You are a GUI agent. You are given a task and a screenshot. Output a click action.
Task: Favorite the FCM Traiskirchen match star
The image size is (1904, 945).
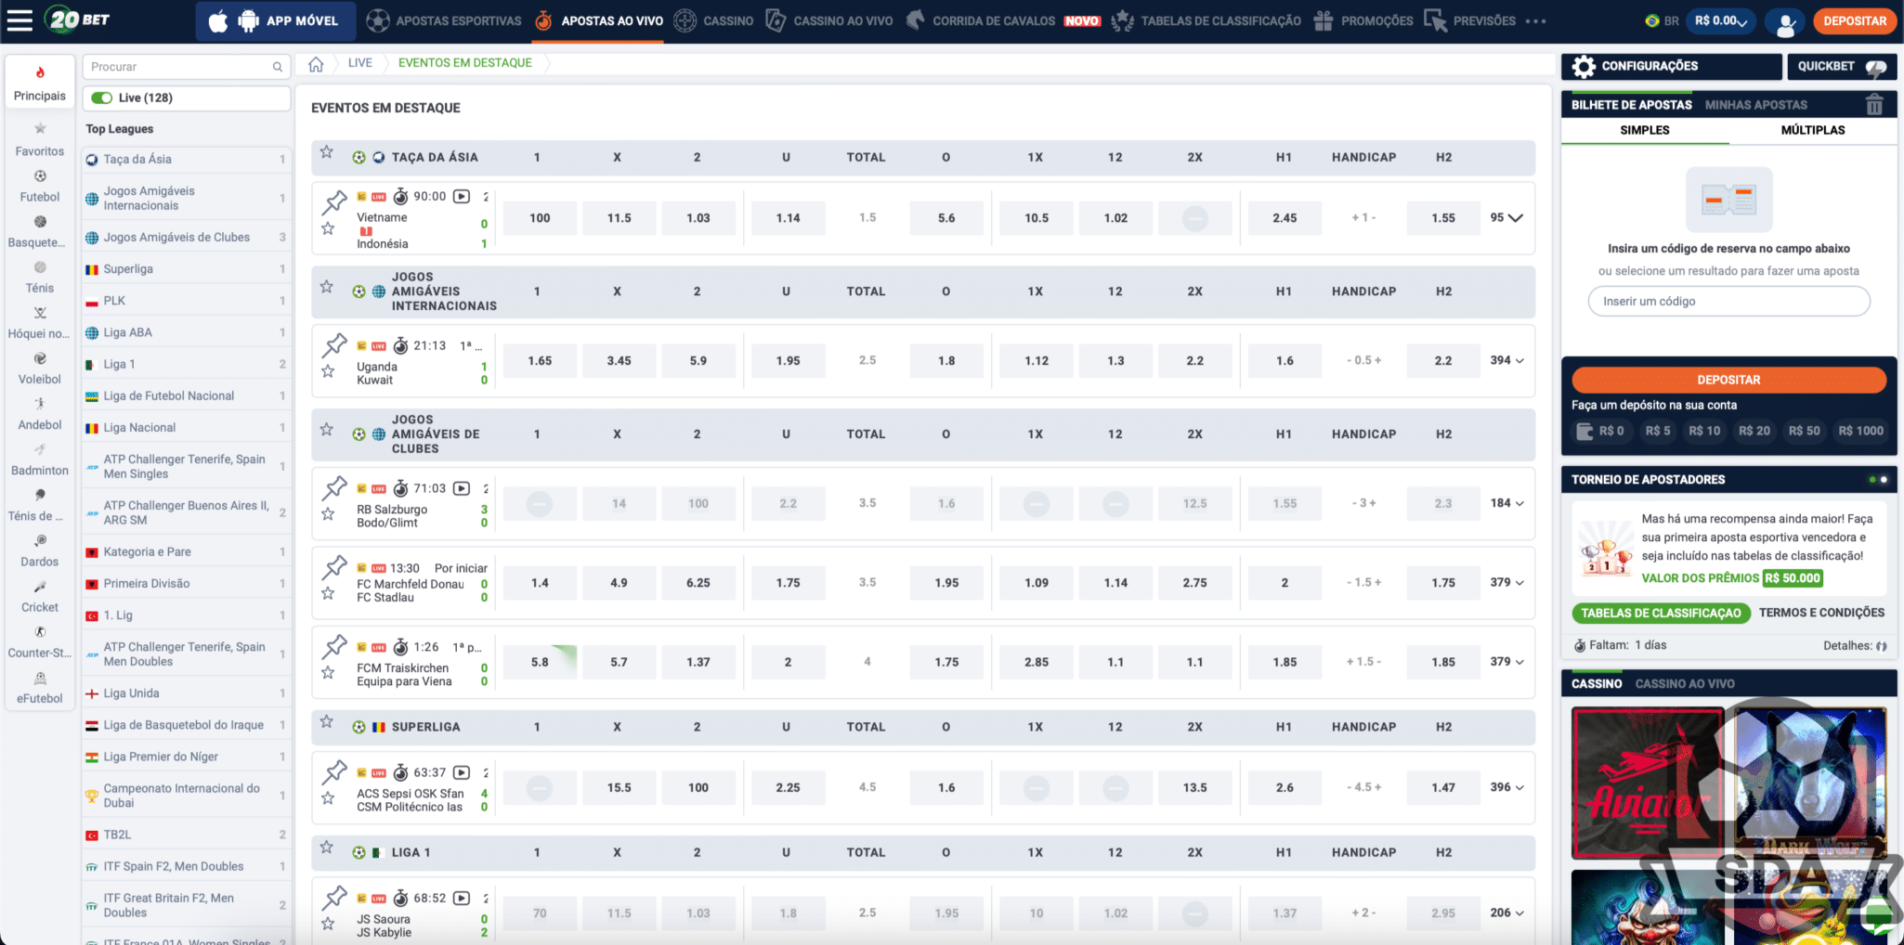click(328, 672)
